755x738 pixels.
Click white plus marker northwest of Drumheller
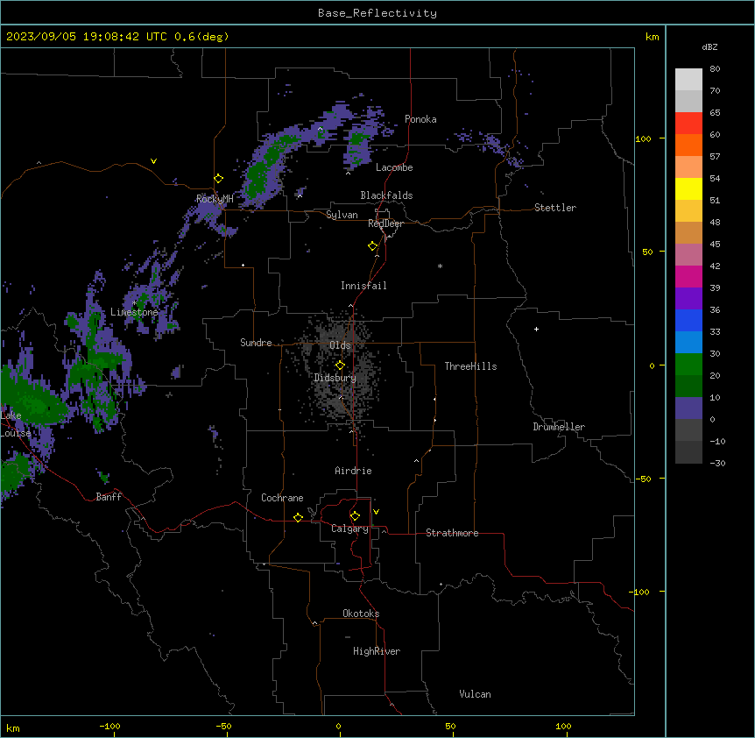tap(536, 329)
